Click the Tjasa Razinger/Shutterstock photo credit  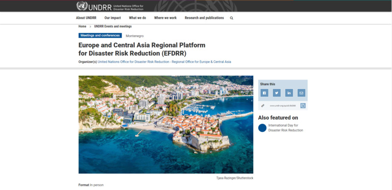[235, 178]
